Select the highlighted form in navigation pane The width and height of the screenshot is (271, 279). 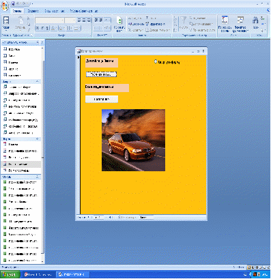coord(21,164)
